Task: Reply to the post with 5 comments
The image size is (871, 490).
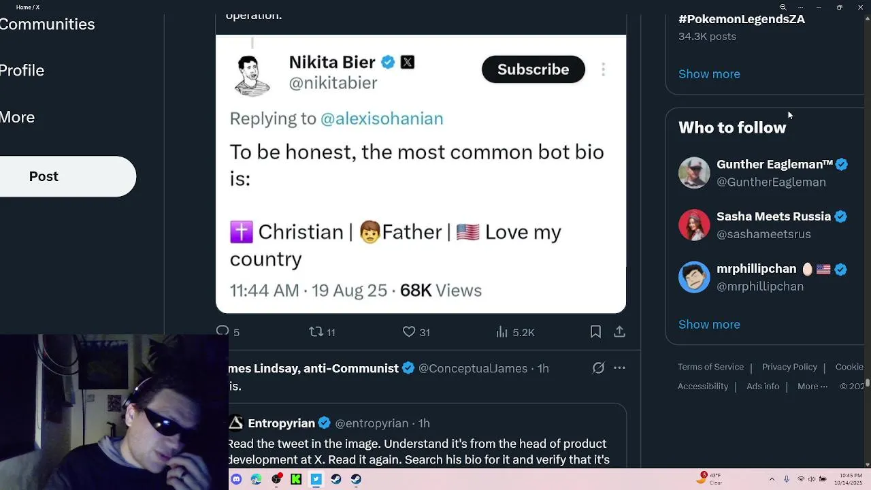Action: [223, 331]
